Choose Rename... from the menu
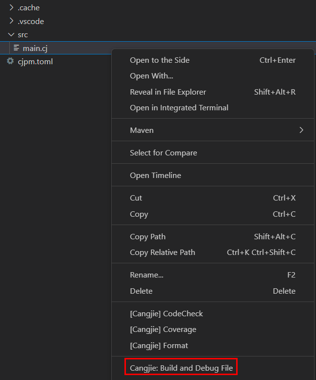316x380 pixels. tap(146, 275)
